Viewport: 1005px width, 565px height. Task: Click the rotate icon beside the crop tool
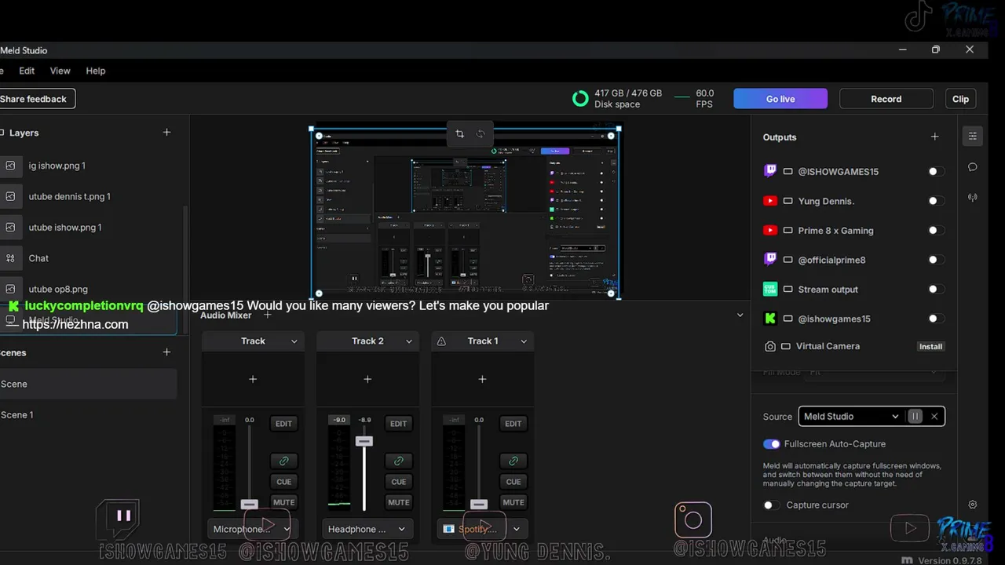point(481,134)
